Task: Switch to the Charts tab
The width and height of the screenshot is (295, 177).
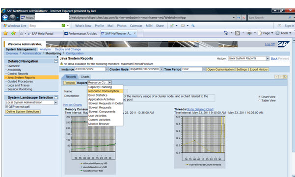Action: [85, 77]
